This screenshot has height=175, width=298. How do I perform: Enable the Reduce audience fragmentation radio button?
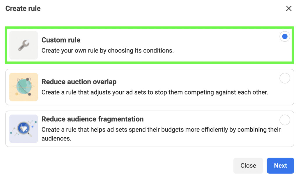(x=285, y=120)
